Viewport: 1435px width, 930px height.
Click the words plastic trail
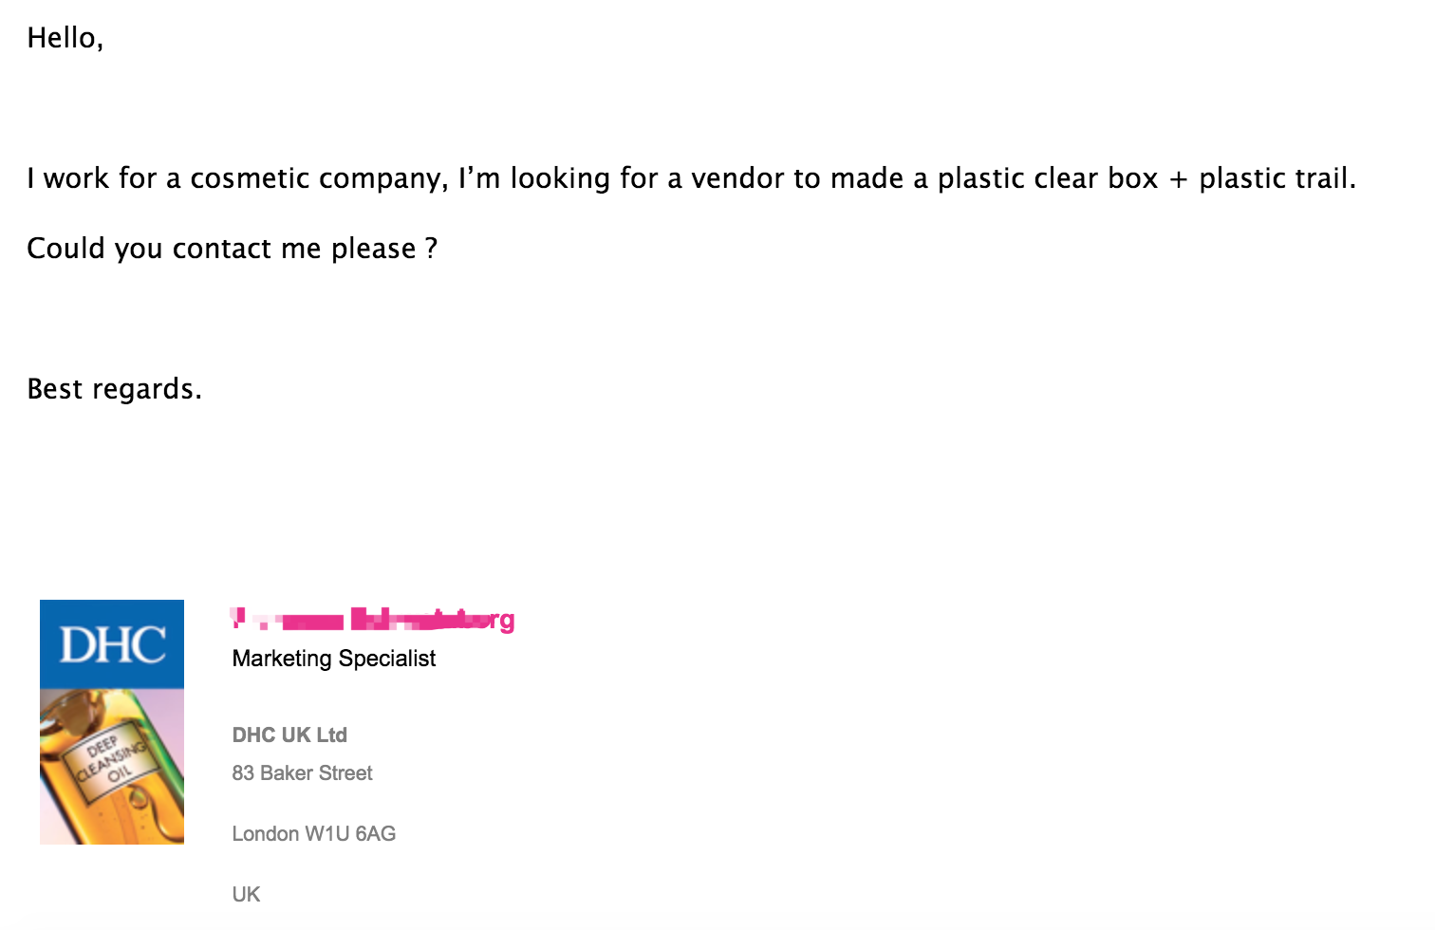click(x=1277, y=179)
